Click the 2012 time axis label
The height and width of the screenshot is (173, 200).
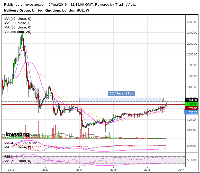pos(11,170)
